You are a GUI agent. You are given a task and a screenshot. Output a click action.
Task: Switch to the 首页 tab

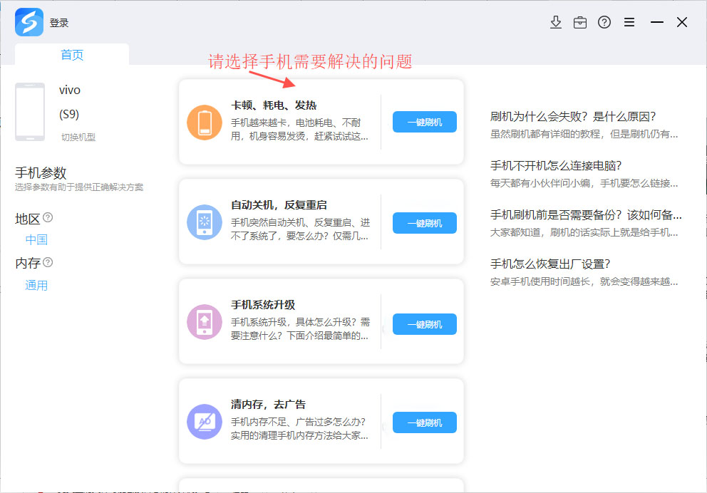pos(71,53)
